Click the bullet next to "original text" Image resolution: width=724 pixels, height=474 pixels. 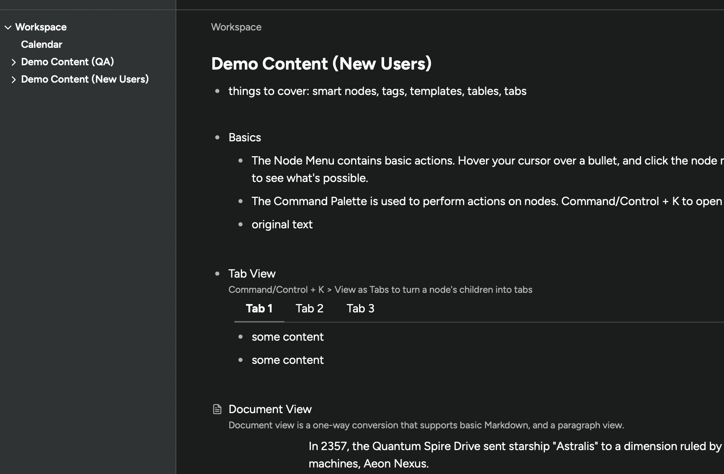click(240, 225)
